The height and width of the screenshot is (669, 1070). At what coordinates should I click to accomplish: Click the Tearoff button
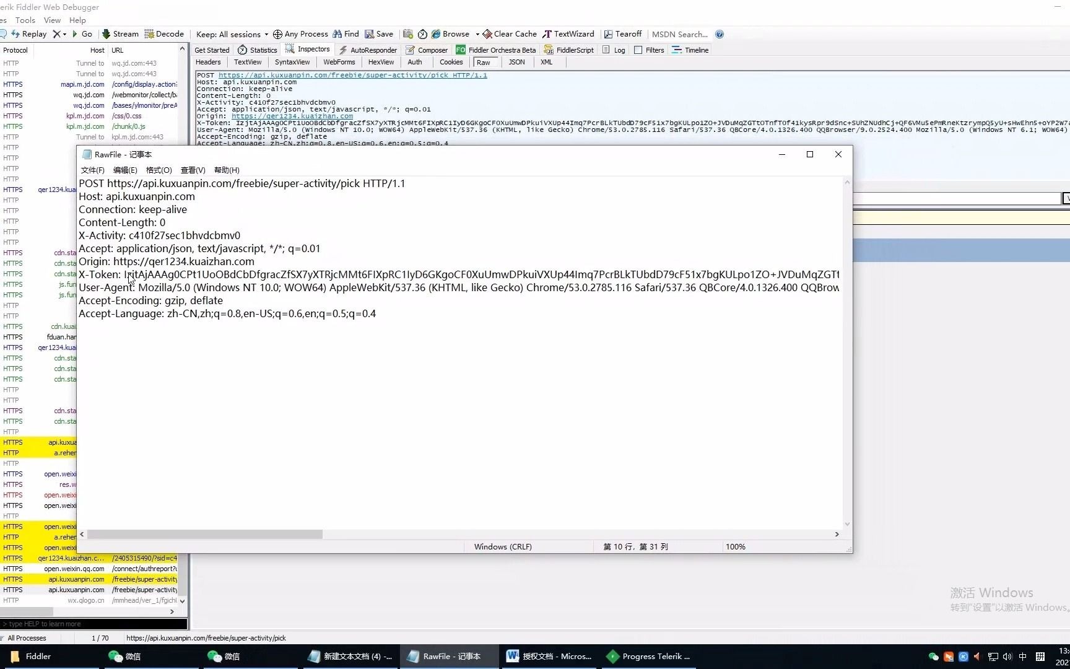pyautogui.click(x=623, y=34)
